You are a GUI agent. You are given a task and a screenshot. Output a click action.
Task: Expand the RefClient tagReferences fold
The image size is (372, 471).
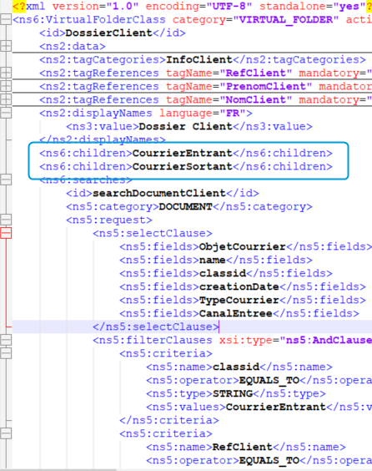pos(6,73)
